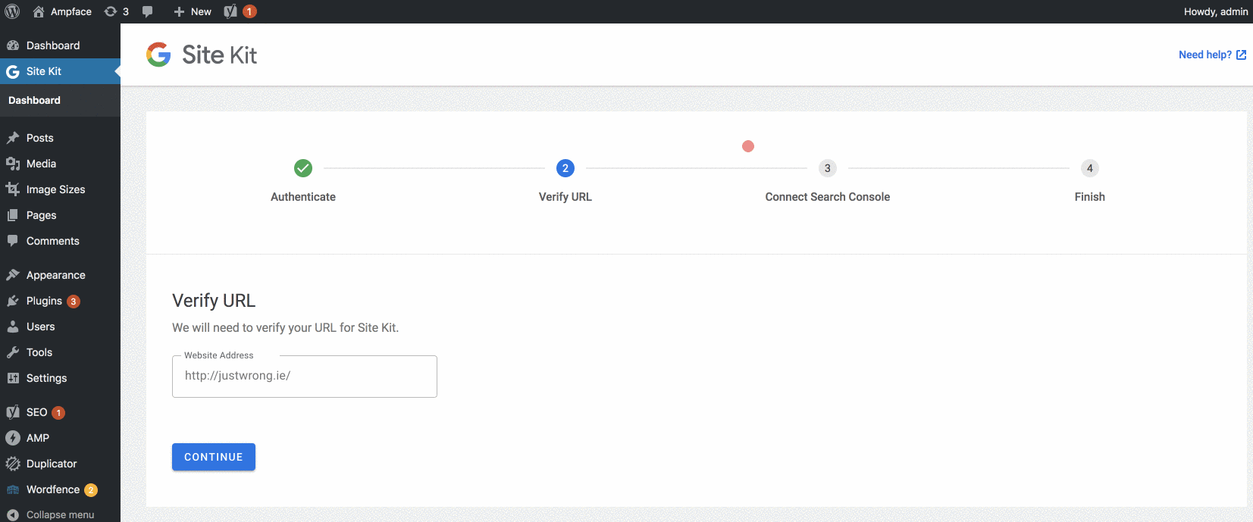This screenshot has height=522, width=1253.
Task: Click the Site Kit Google logo in header
Action: pos(158,55)
